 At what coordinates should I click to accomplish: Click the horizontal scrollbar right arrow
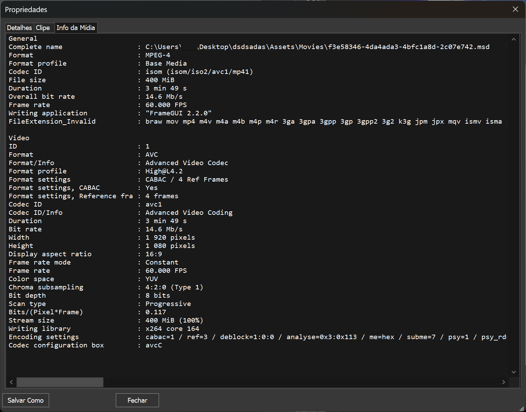pyautogui.click(x=504, y=382)
